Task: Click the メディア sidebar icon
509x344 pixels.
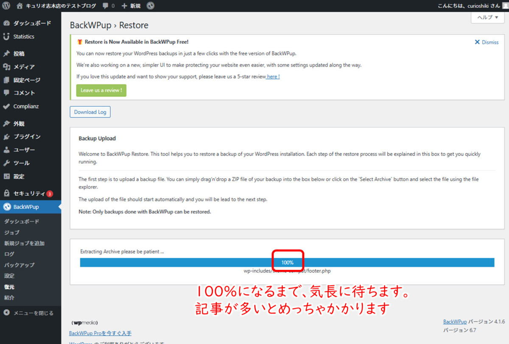Action: coord(6,67)
